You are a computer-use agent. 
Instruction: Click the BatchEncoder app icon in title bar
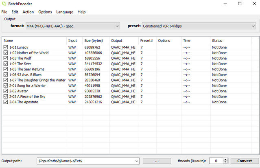pyautogui.click(x=4, y=4)
